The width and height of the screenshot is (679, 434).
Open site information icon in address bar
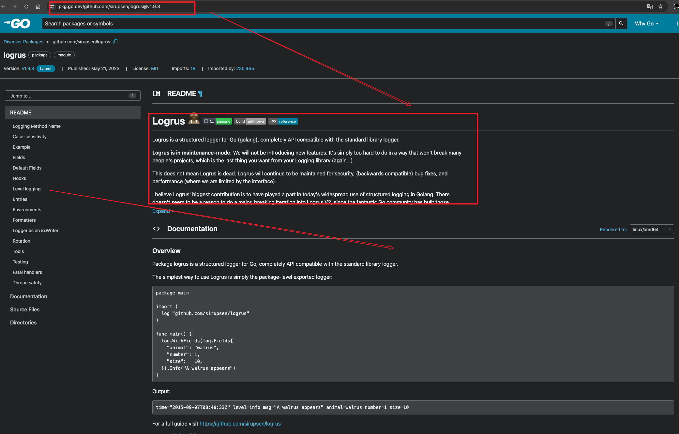[x=52, y=7]
